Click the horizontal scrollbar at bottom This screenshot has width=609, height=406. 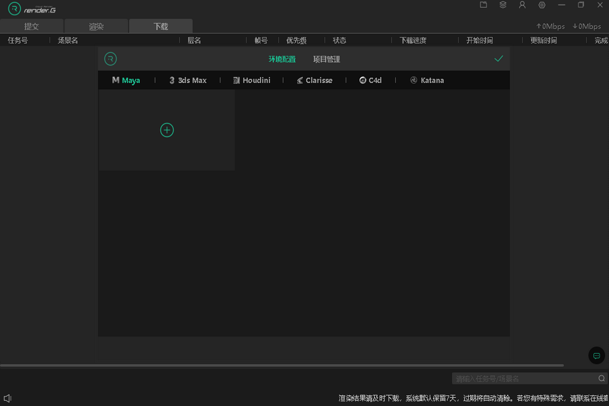pos(282,365)
